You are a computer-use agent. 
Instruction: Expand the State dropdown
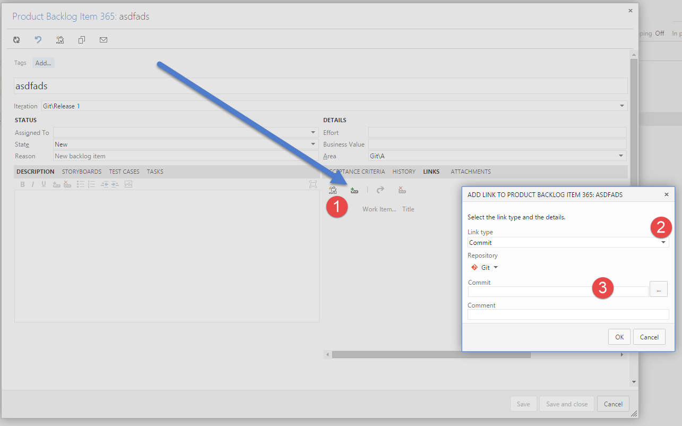point(313,144)
